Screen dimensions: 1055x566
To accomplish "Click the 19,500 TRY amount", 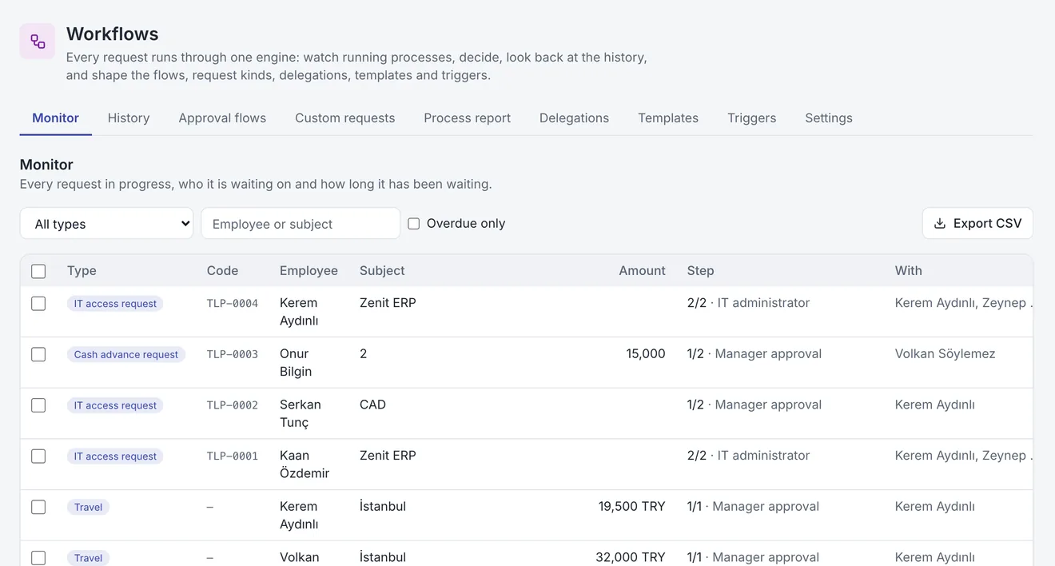I will point(631,506).
